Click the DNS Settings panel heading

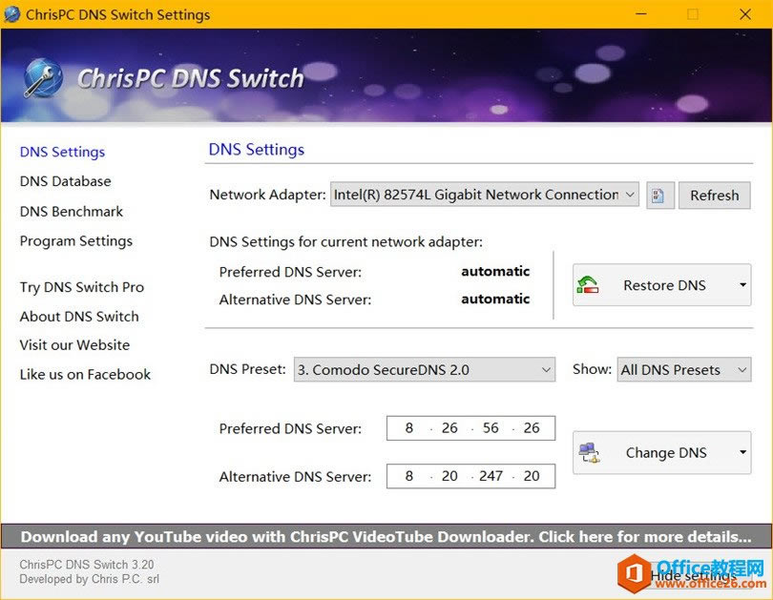[257, 149]
